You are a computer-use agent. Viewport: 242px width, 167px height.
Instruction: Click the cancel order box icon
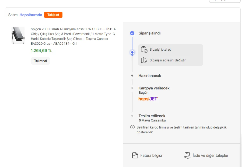pos(144,50)
